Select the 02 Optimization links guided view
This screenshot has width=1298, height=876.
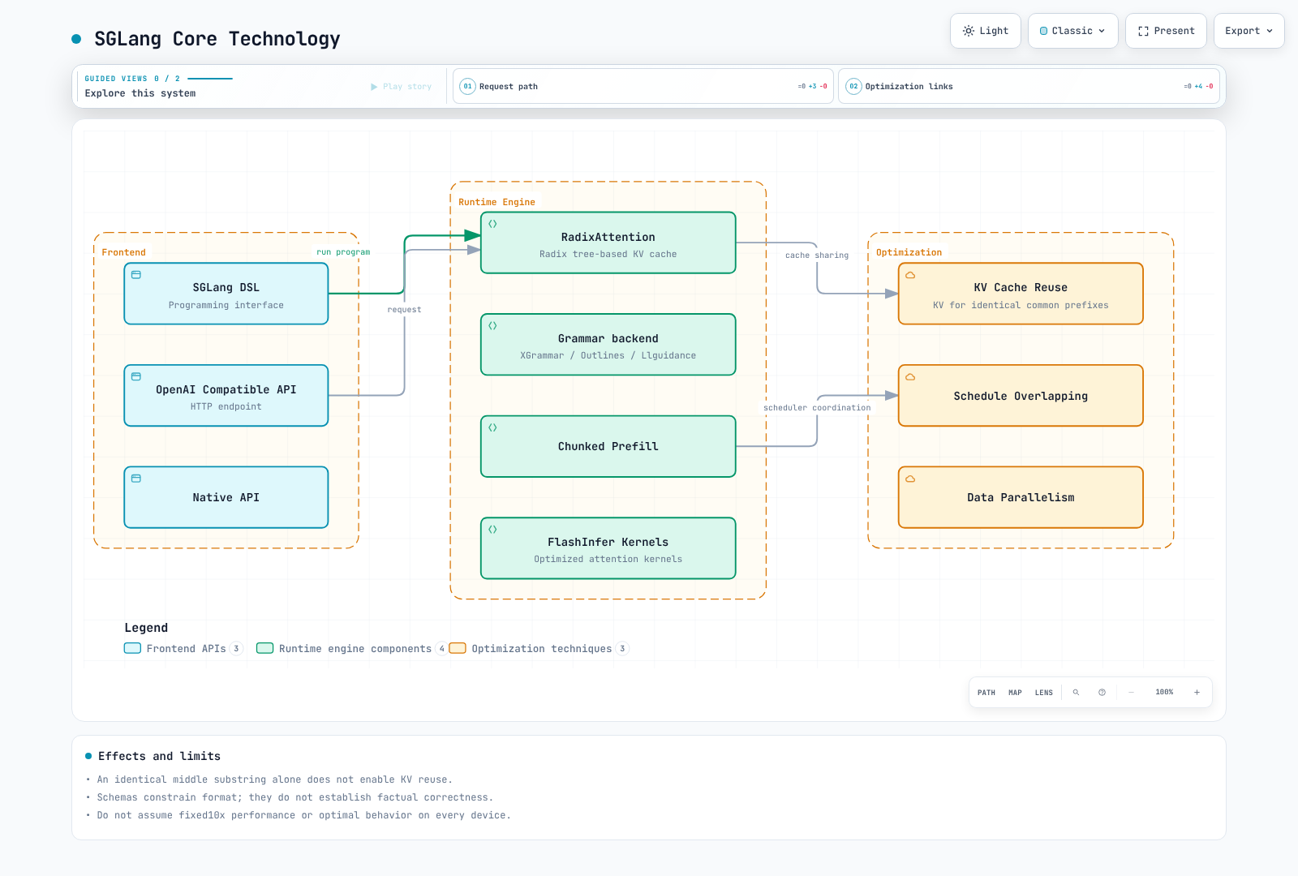pos(1029,86)
